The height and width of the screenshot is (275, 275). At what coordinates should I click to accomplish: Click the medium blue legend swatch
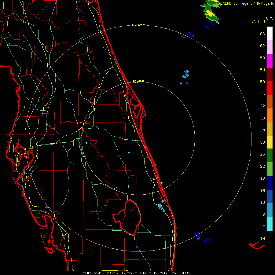tap(270, 196)
